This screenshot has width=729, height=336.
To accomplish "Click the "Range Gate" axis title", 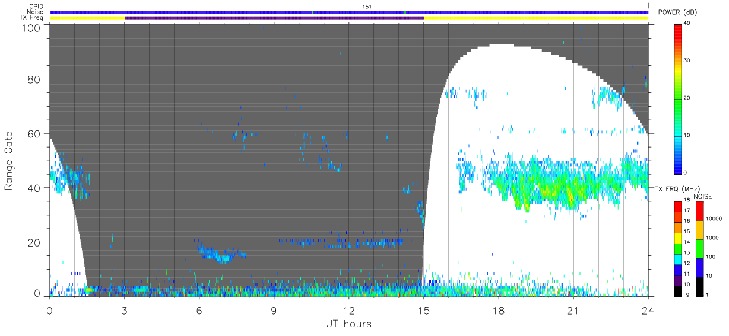I will tap(9, 161).
